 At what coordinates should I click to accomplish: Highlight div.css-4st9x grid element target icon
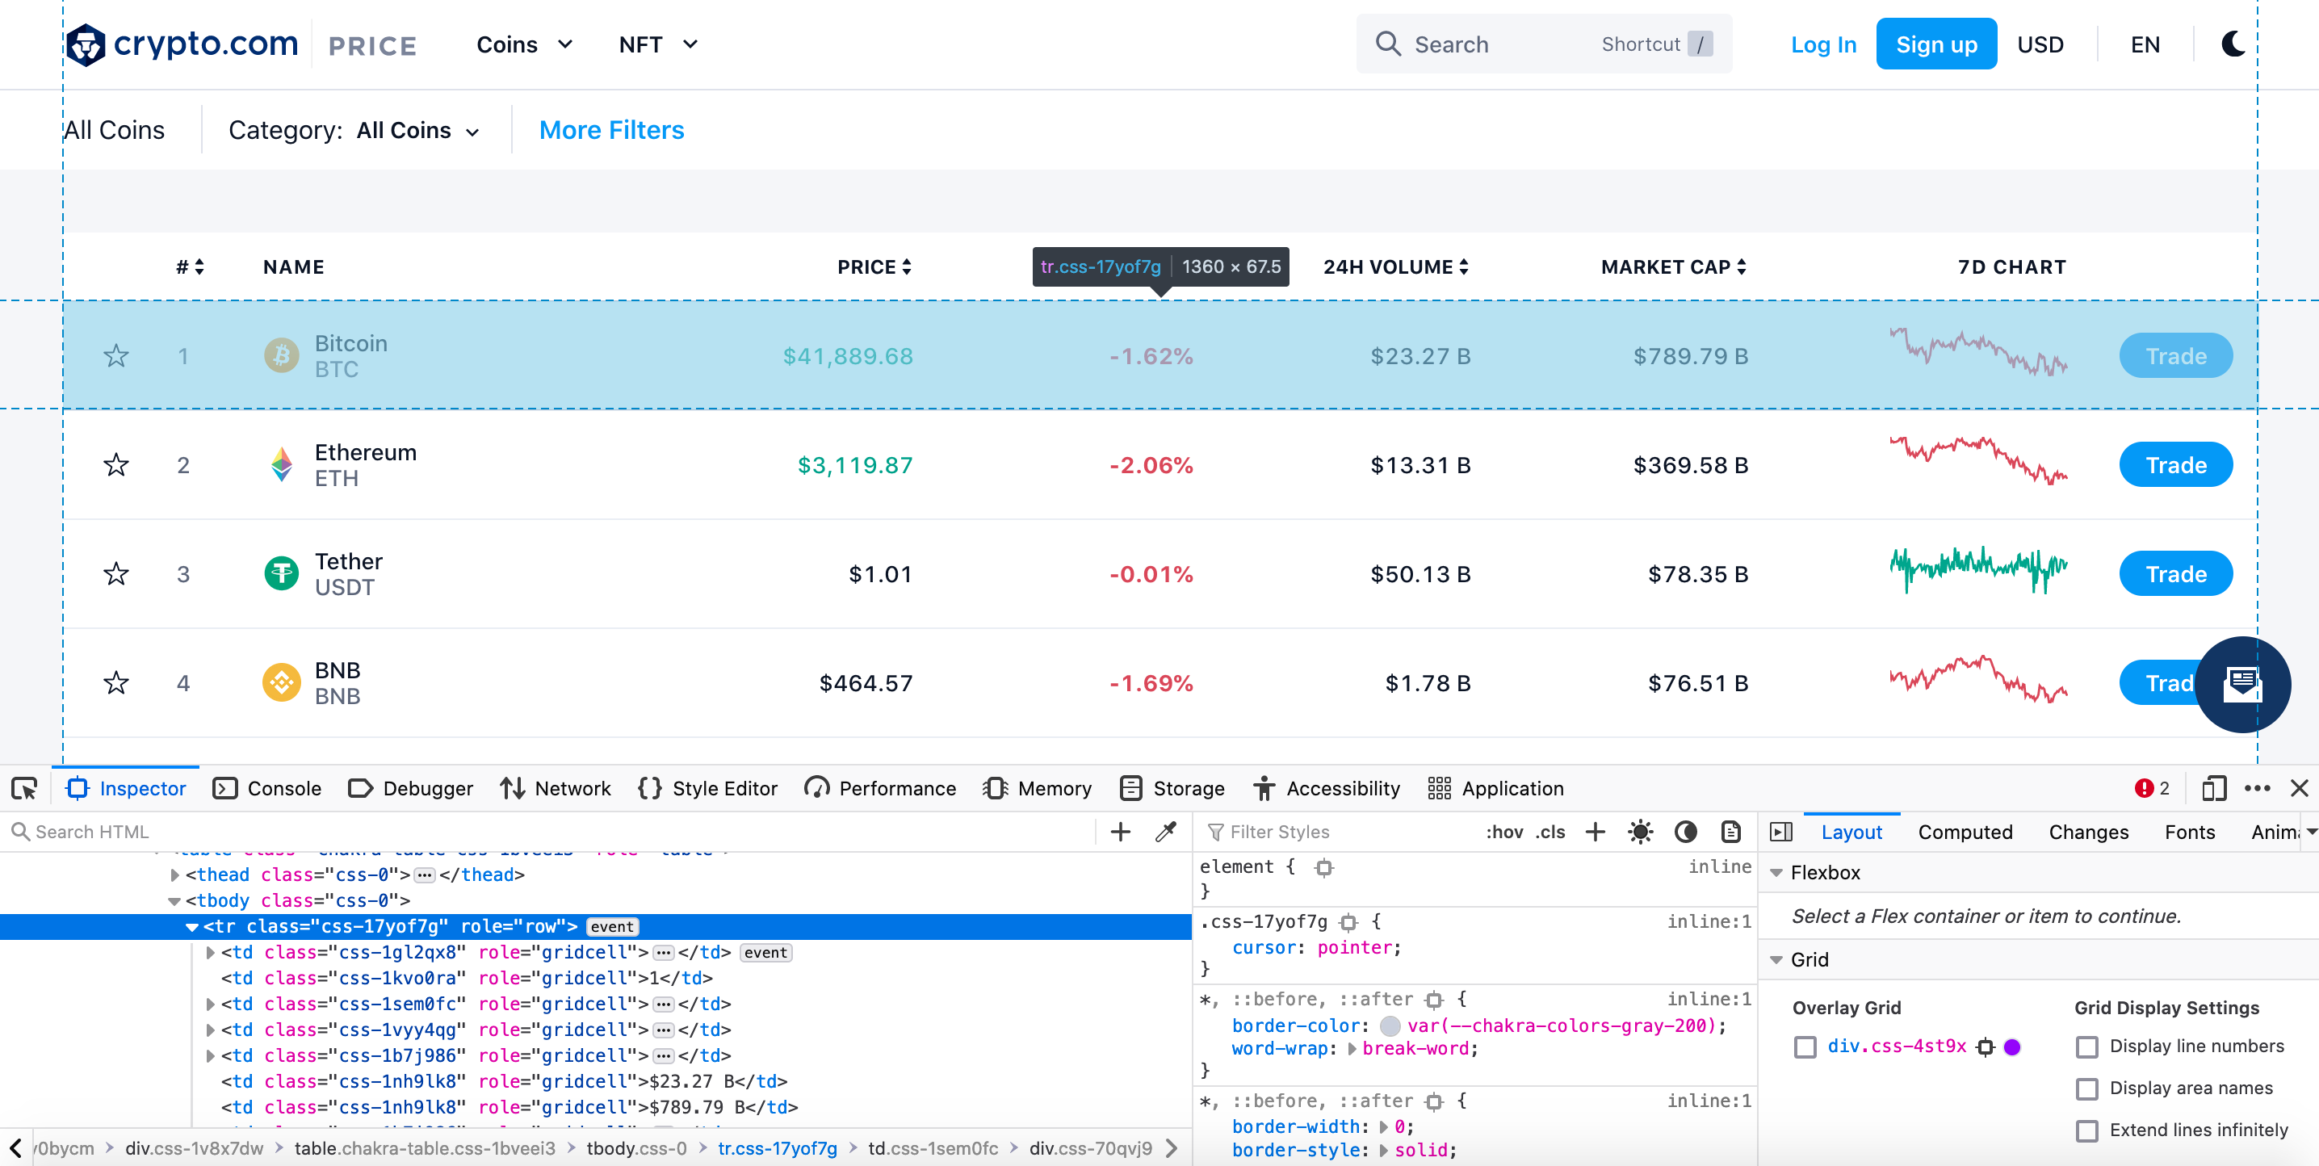(1985, 1047)
